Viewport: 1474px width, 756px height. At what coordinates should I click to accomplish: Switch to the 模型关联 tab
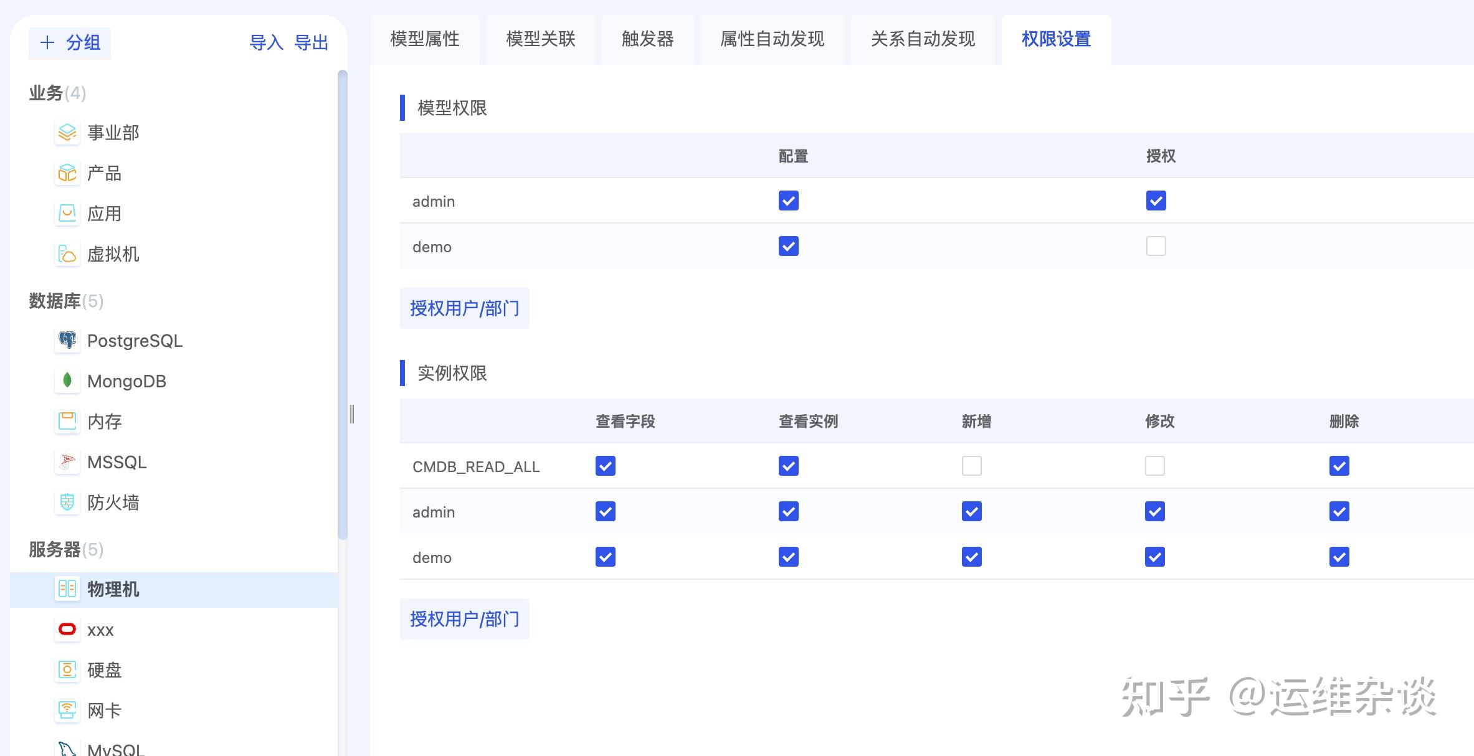pos(540,39)
